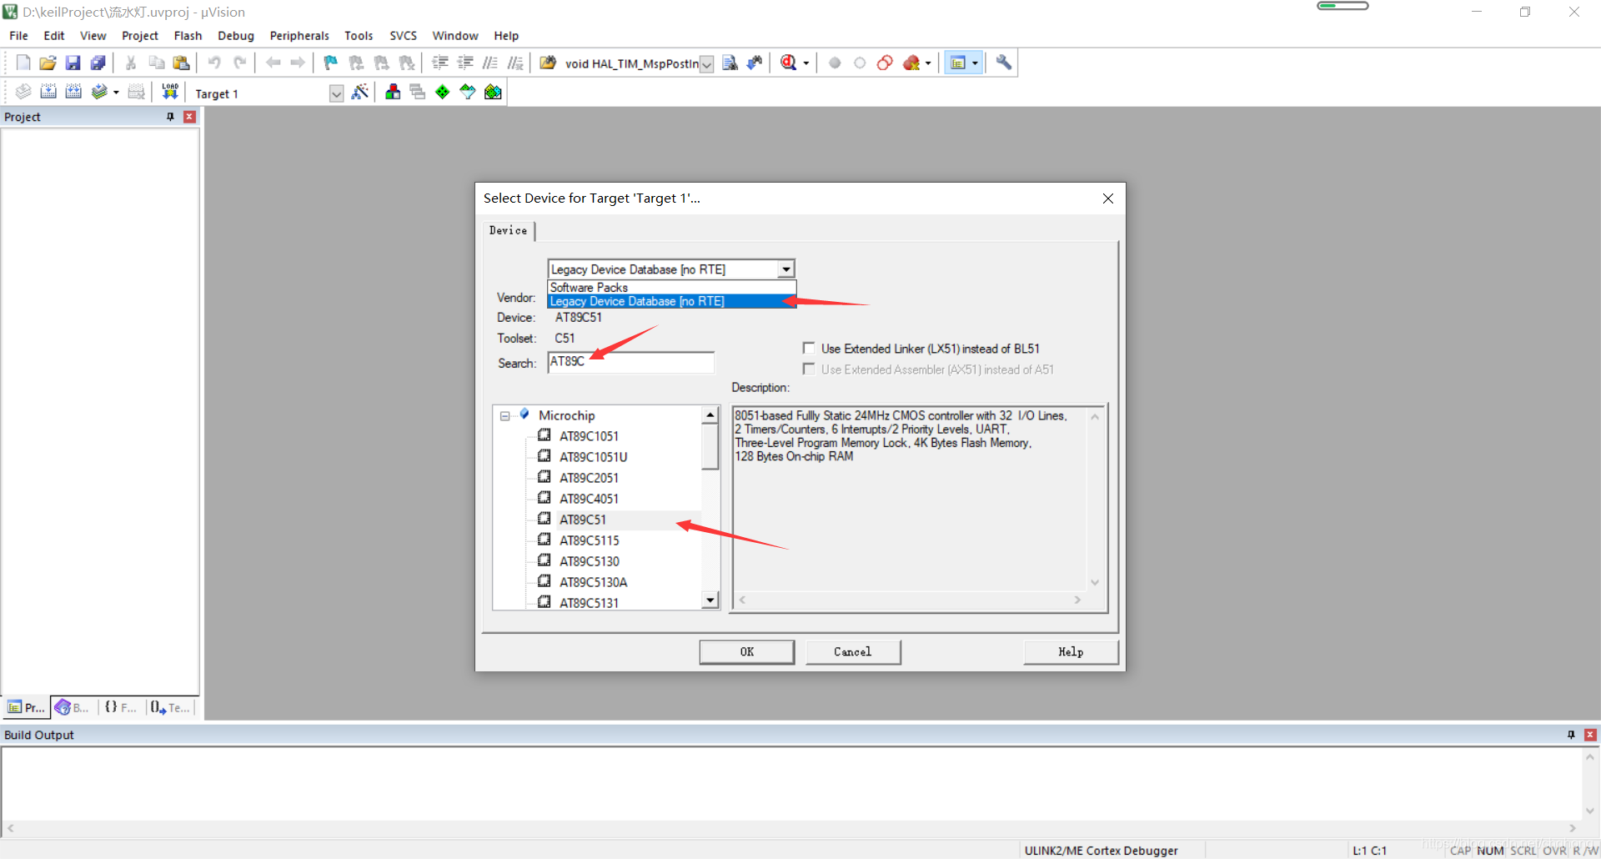Create a new file from the toolbar
This screenshot has width=1601, height=859.
[23, 63]
